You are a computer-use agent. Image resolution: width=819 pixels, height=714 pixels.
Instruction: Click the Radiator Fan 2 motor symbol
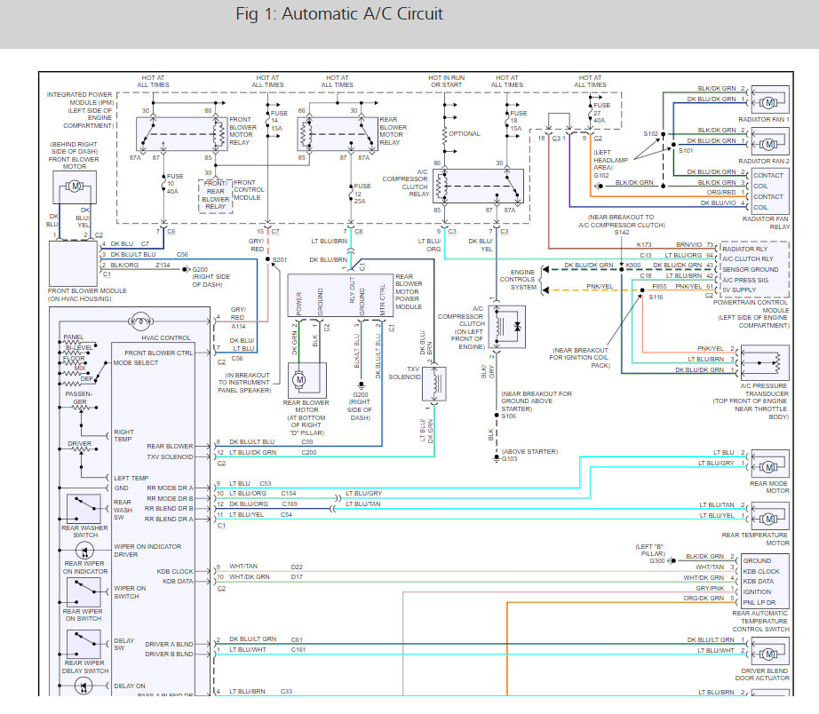769,143
